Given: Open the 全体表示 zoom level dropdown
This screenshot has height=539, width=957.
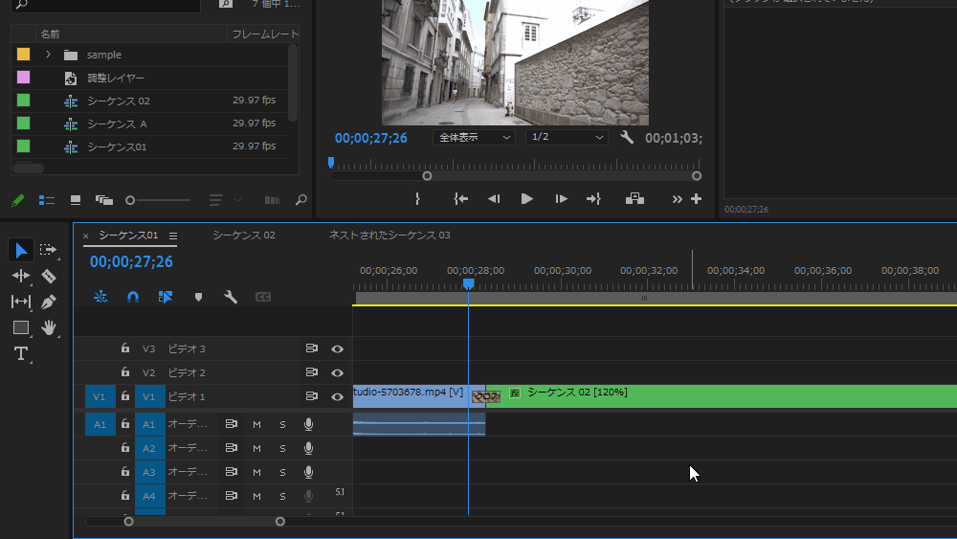Looking at the screenshot, I should click(475, 138).
